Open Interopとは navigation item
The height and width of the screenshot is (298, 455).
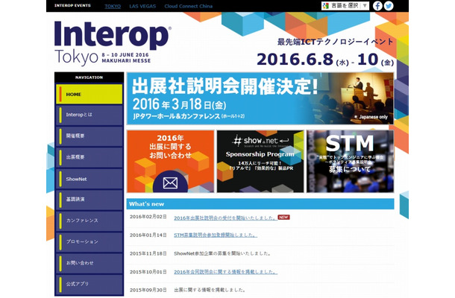[90, 115]
